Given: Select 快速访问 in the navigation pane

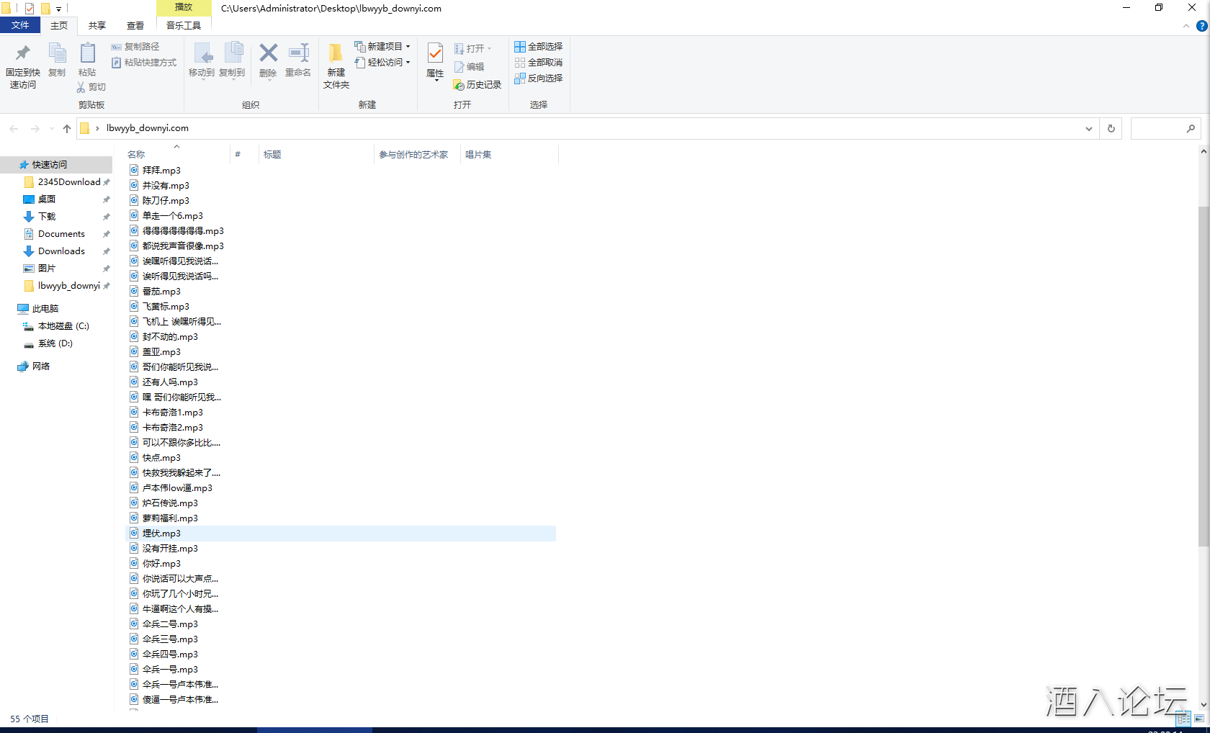Looking at the screenshot, I should point(50,165).
